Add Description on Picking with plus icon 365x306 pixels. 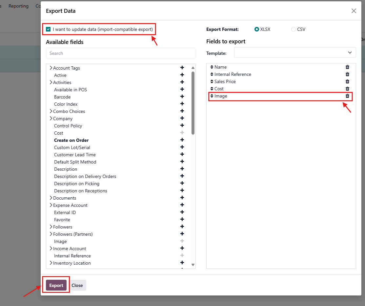click(x=182, y=184)
